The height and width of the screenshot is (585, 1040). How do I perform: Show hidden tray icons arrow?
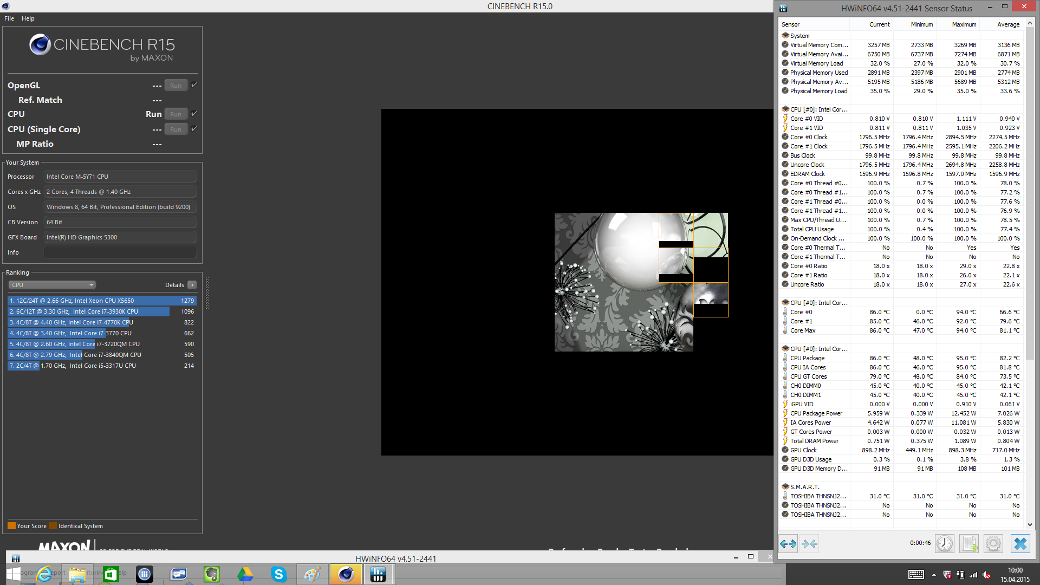[934, 575]
